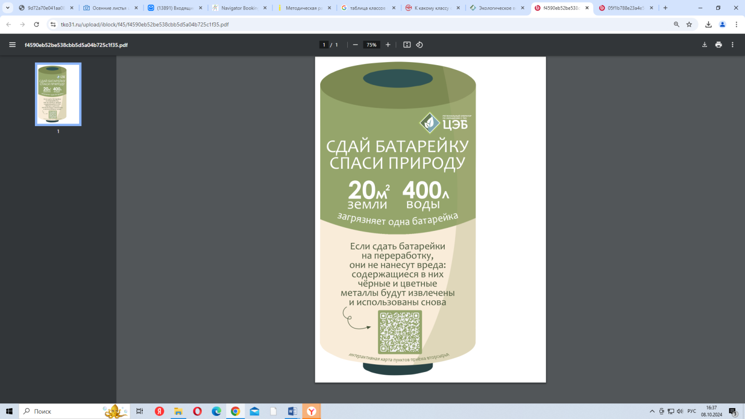Viewport: 745px width, 419px height.
Task: Click the page number input field
Action: [324, 45]
